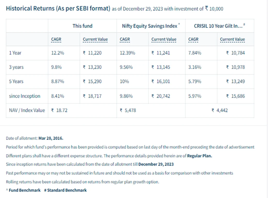Image resolution: width=268 pixels, height=198 pixels.
Task: Select the 1 Year row label
Action: tap(15, 53)
